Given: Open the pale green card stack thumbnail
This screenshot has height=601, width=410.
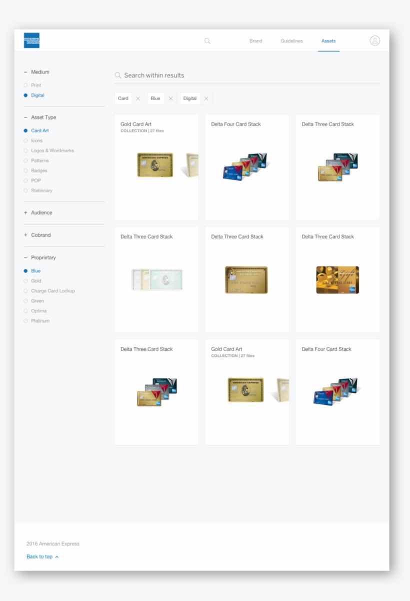Looking at the screenshot, I should pyautogui.click(x=156, y=280).
